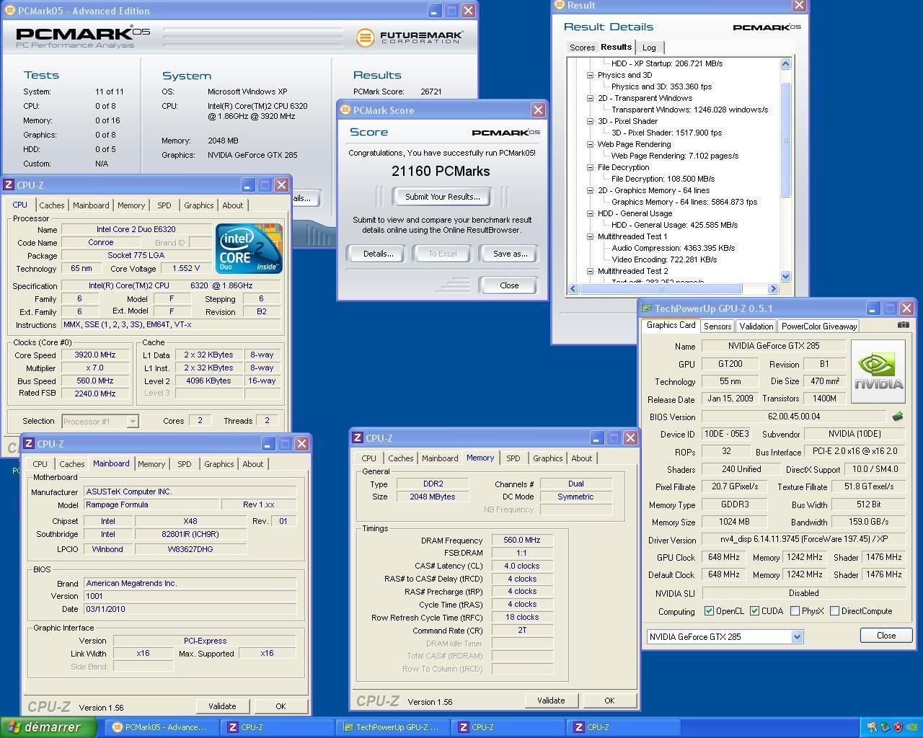The image size is (923, 738).
Task: Open the PowerColor Giveaway tab
Action: tap(819, 326)
